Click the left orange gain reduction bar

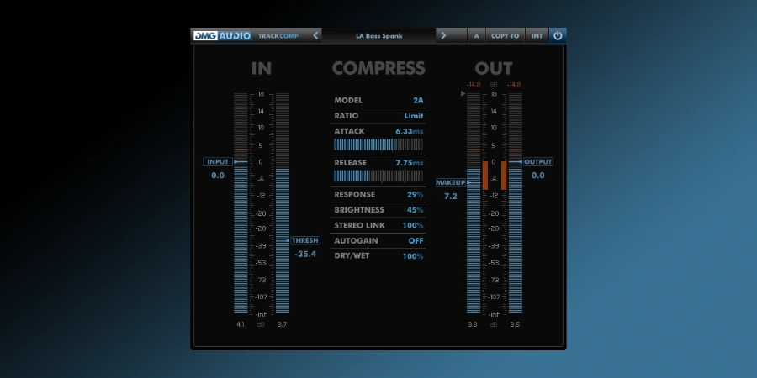pos(484,176)
